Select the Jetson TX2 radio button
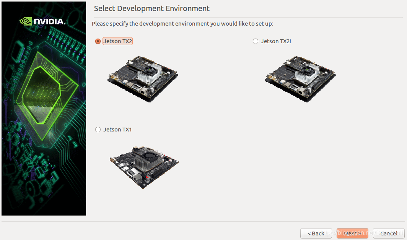This screenshot has height=240, width=407. (98, 41)
